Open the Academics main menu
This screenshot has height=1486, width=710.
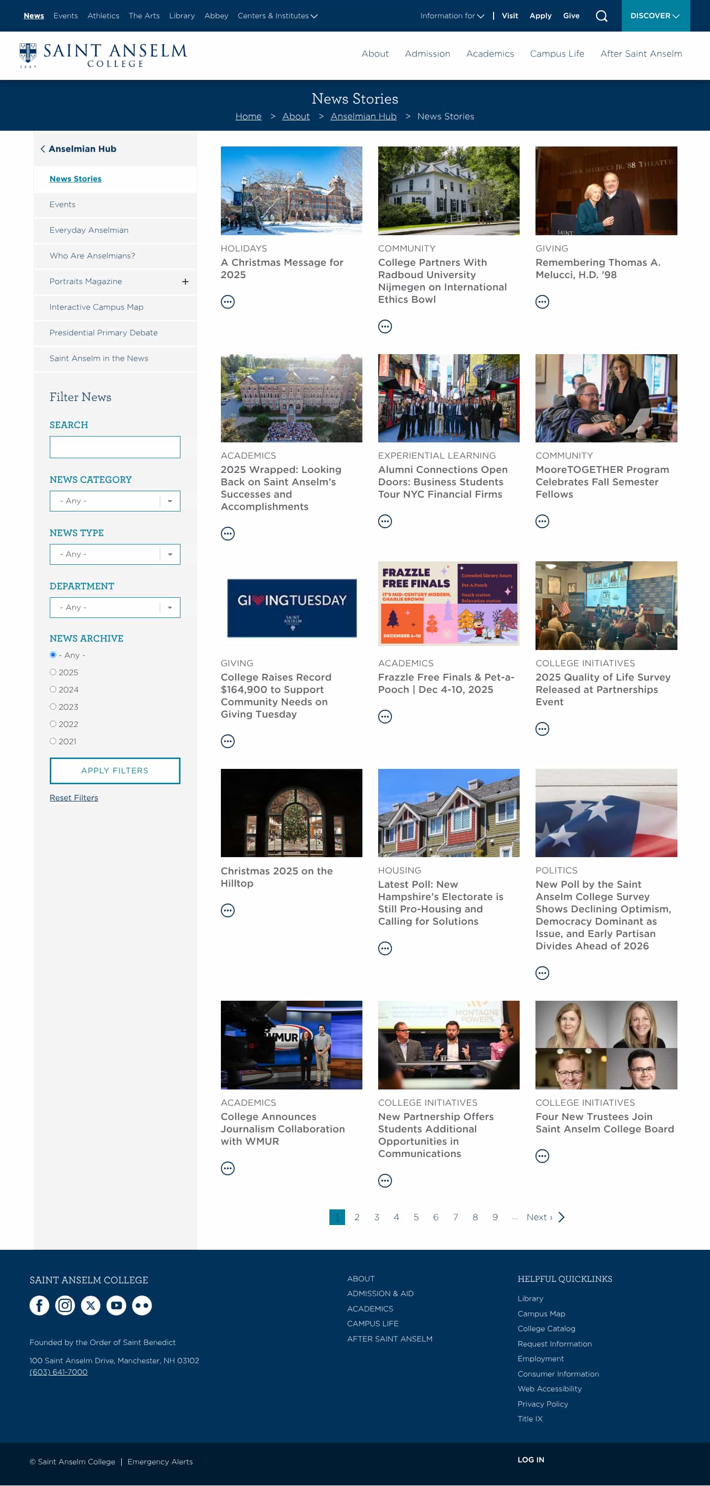coord(490,54)
